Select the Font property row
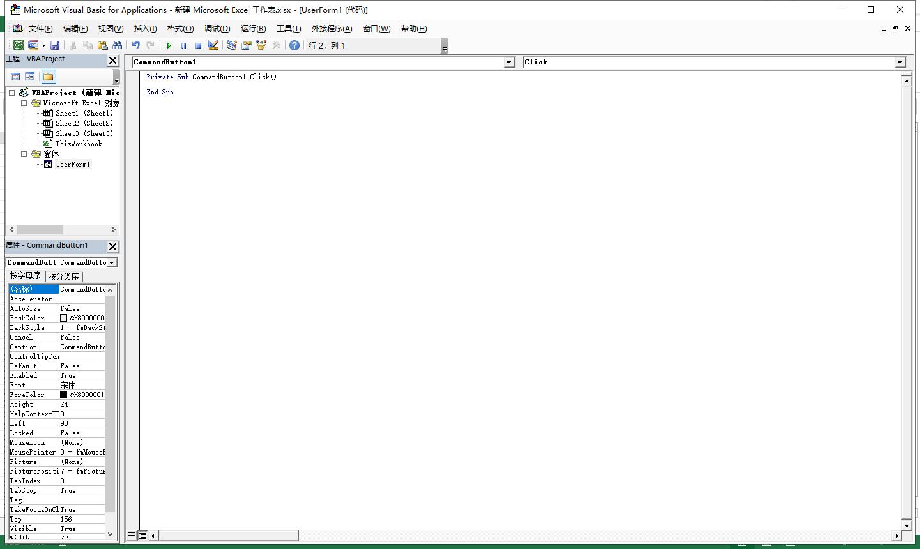The image size is (920, 549). (57, 385)
